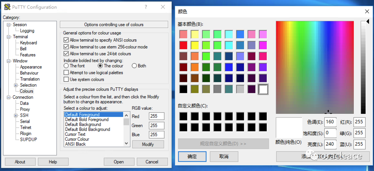The height and width of the screenshot is (171, 374).
Task: Open the Features category
Action: (x=28, y=55)
